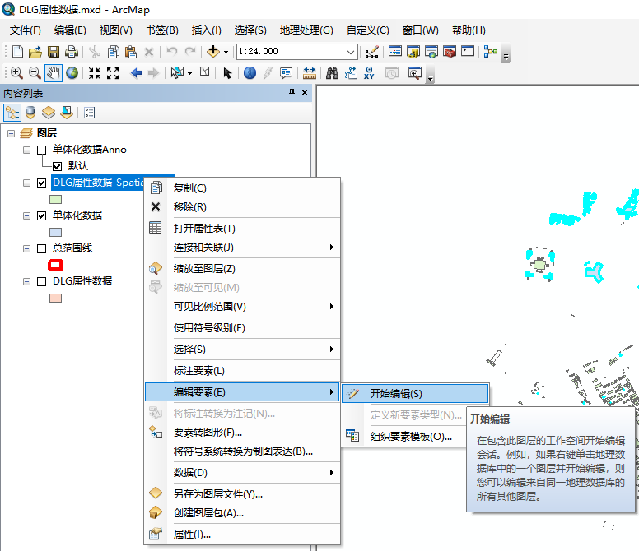
Task: Open the Editor toolbar icon
Action: (x=371, y=52)
